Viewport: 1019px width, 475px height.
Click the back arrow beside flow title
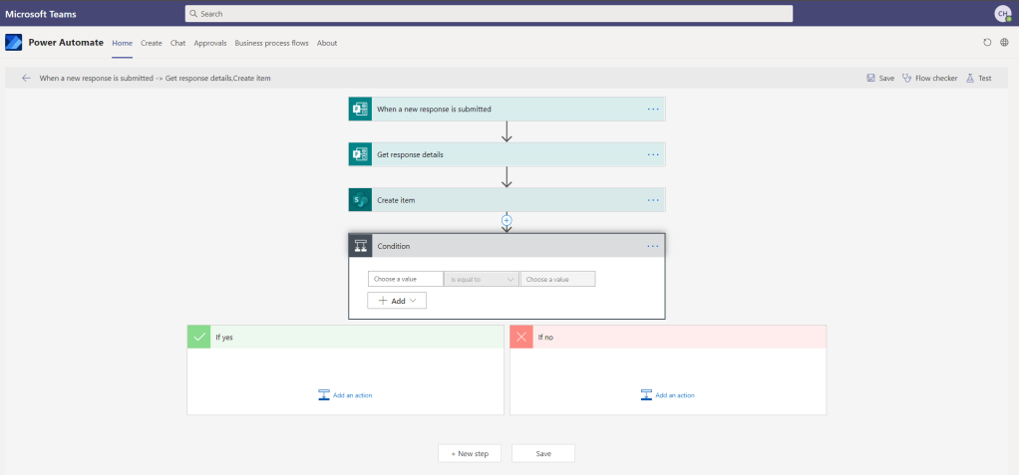click(26, 78)
